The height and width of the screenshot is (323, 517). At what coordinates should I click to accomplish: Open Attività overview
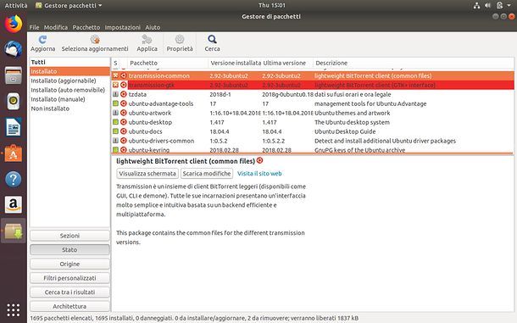point(16,5)
